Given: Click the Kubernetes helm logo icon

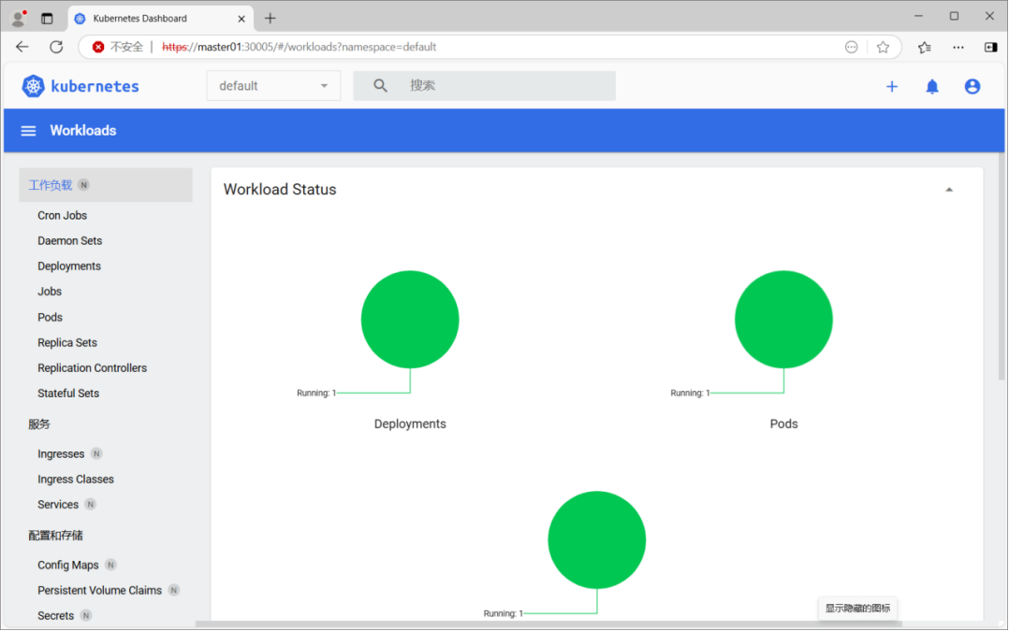Looking at the screenshot, I should pyautogui.click(x=33, y=86).
